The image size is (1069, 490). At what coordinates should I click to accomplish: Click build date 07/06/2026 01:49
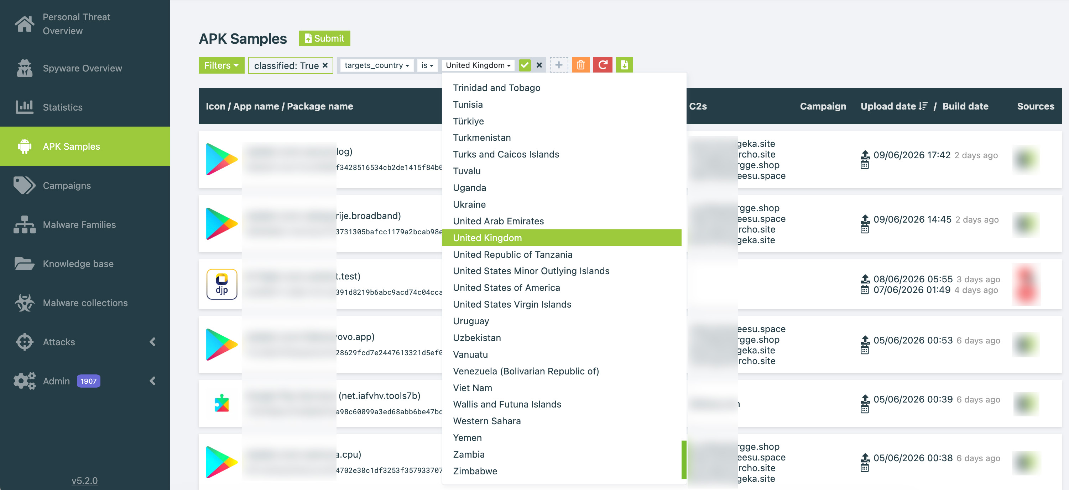[911, 290]
